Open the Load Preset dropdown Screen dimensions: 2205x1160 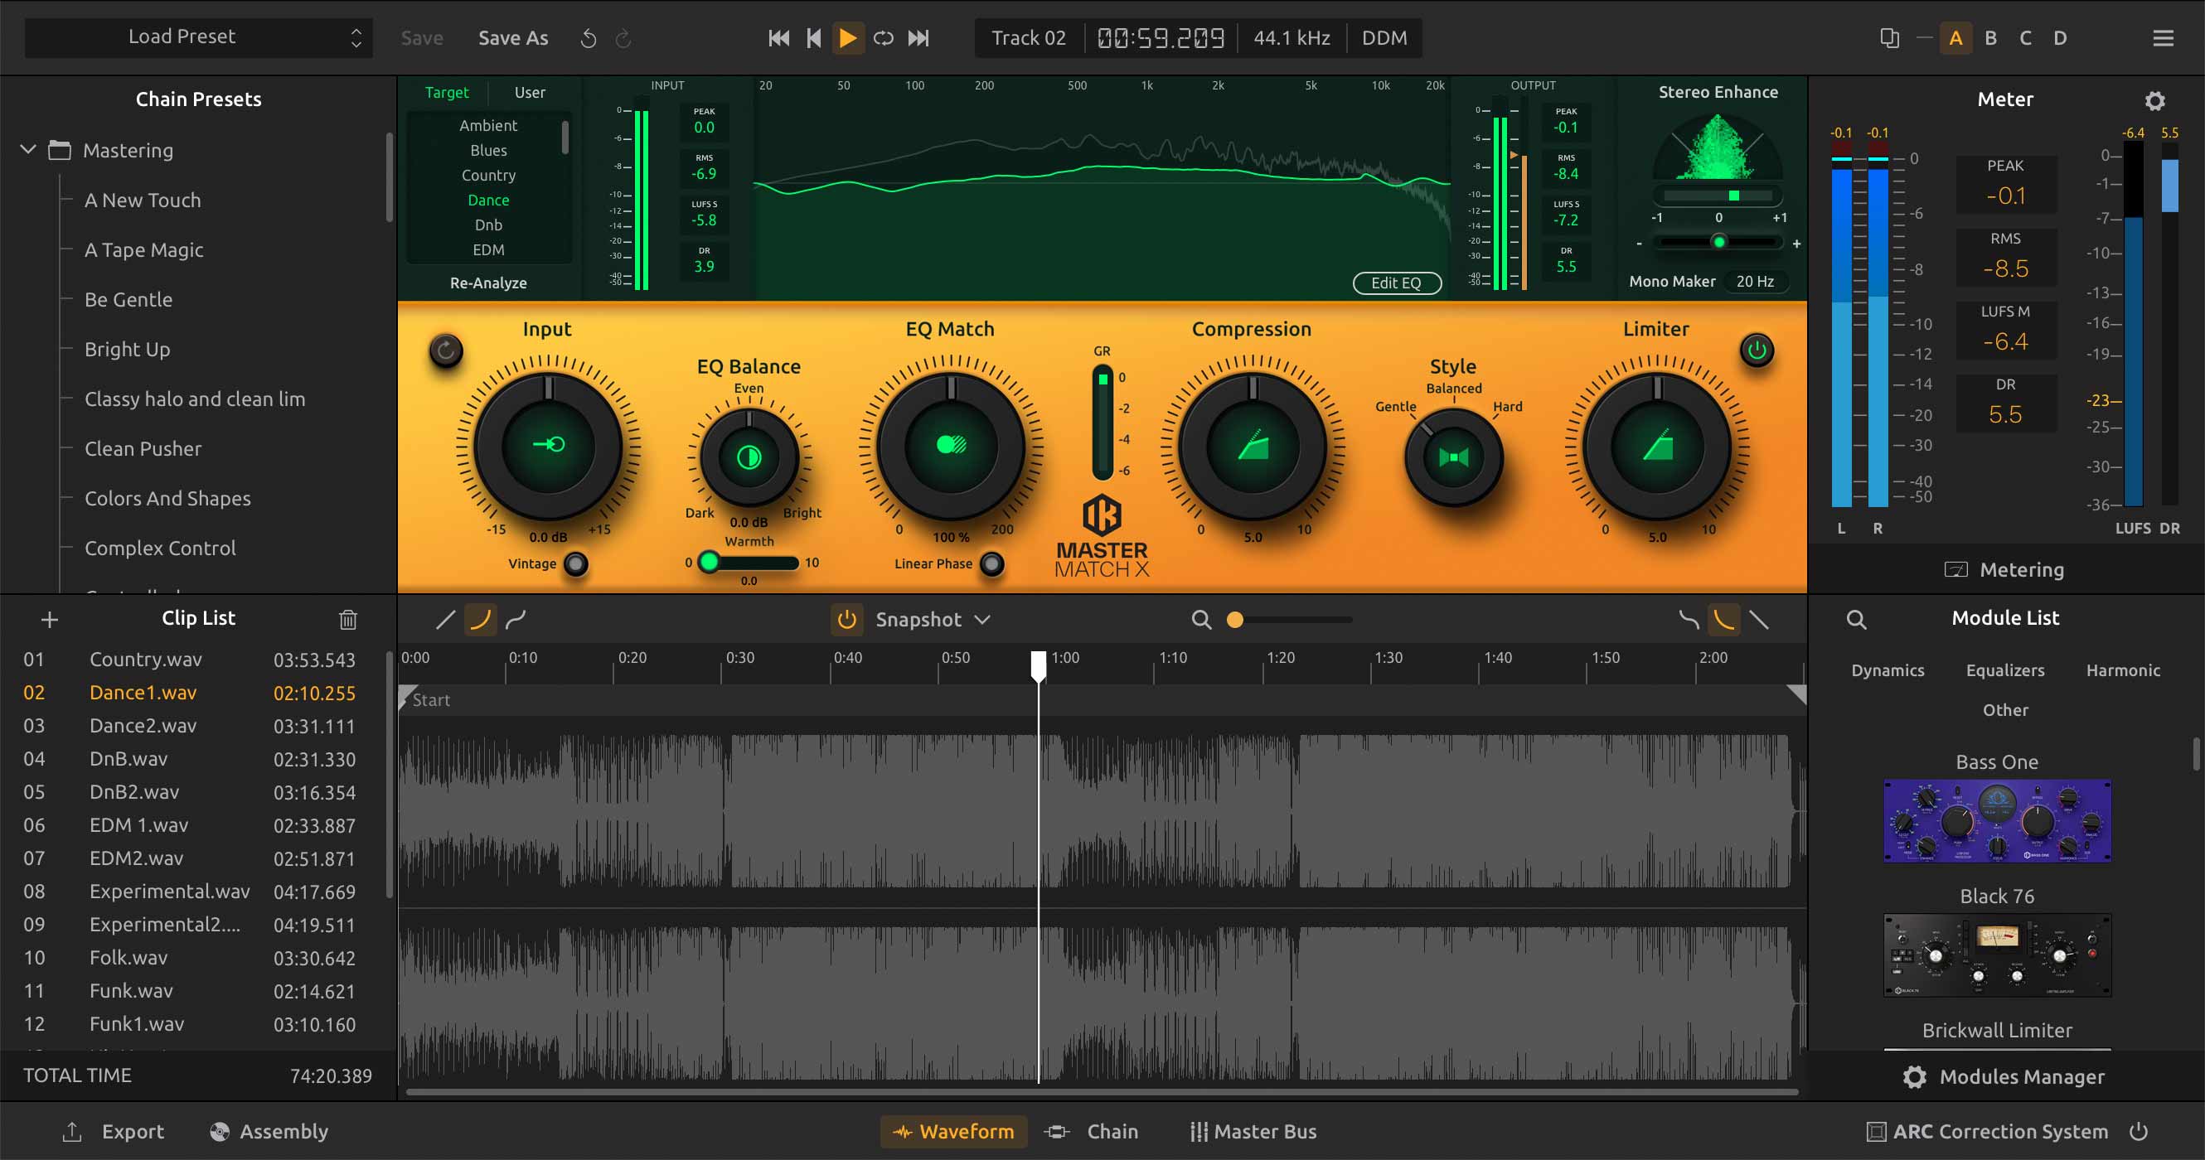coord(199,37)
